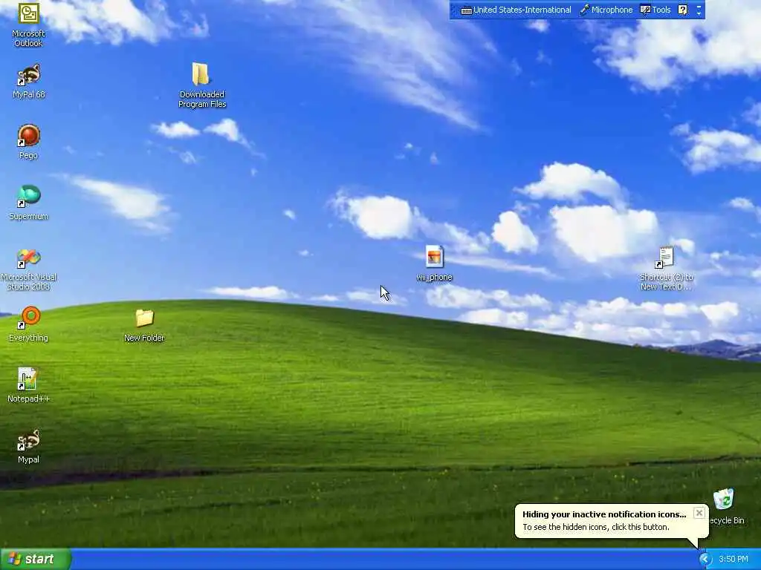761x570 pixels.
Task: Toggle the language bar Microphone button
Action: [606, 10]
